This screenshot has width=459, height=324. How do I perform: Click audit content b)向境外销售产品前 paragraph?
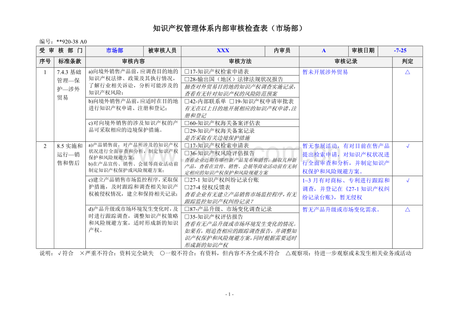(134, 105)
